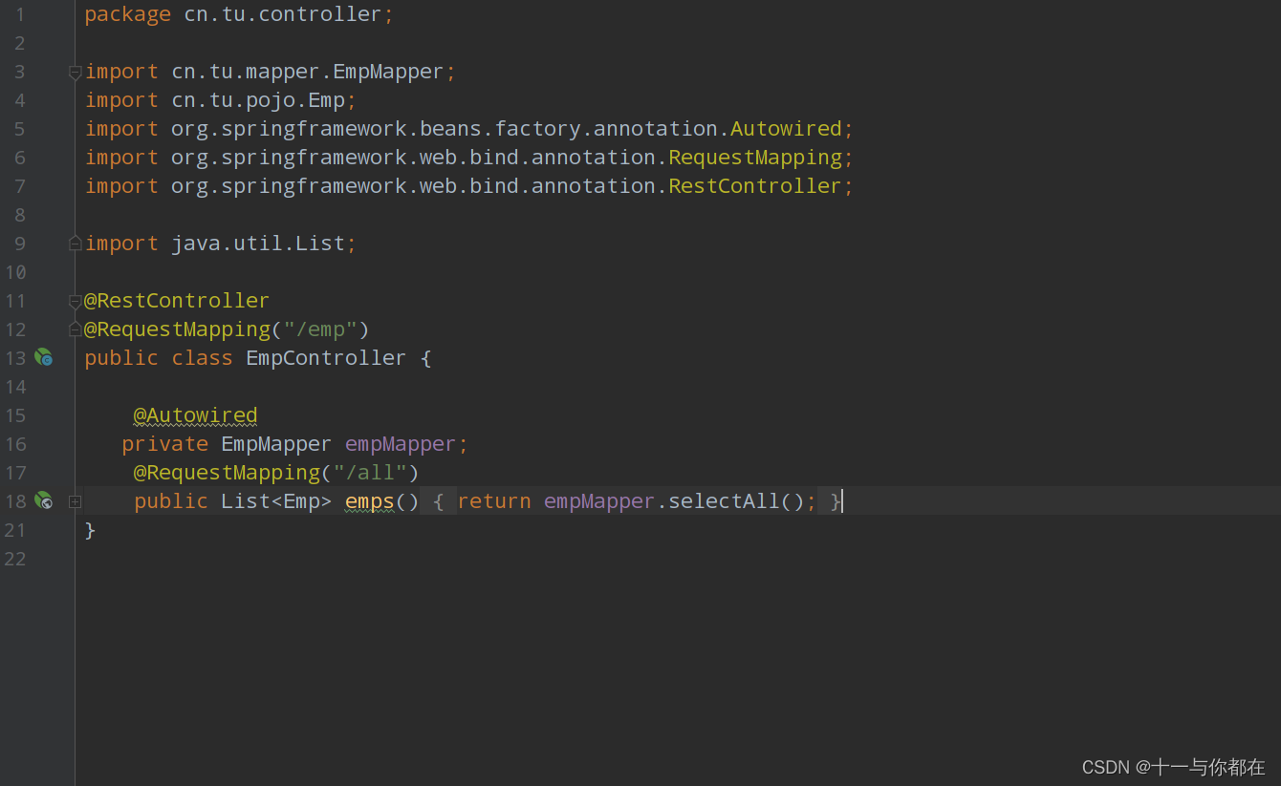Click line number 22 in the gutter
Image resolution: width=1281 pixels, height=786 pixels.
tap(14, 559)
